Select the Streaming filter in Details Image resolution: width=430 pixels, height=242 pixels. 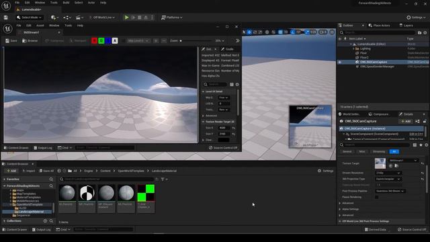pyautogui.click(x=379, y=151)
